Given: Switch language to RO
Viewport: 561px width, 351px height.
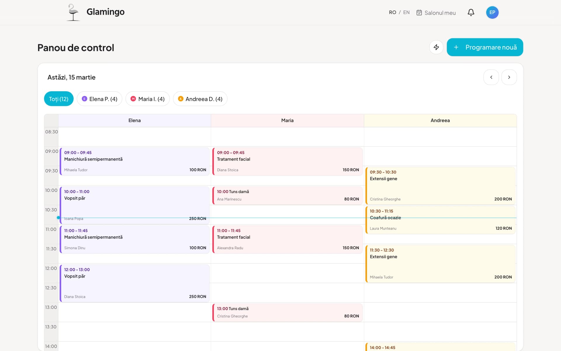Looking at the screenshot, I should pos(392,12).
